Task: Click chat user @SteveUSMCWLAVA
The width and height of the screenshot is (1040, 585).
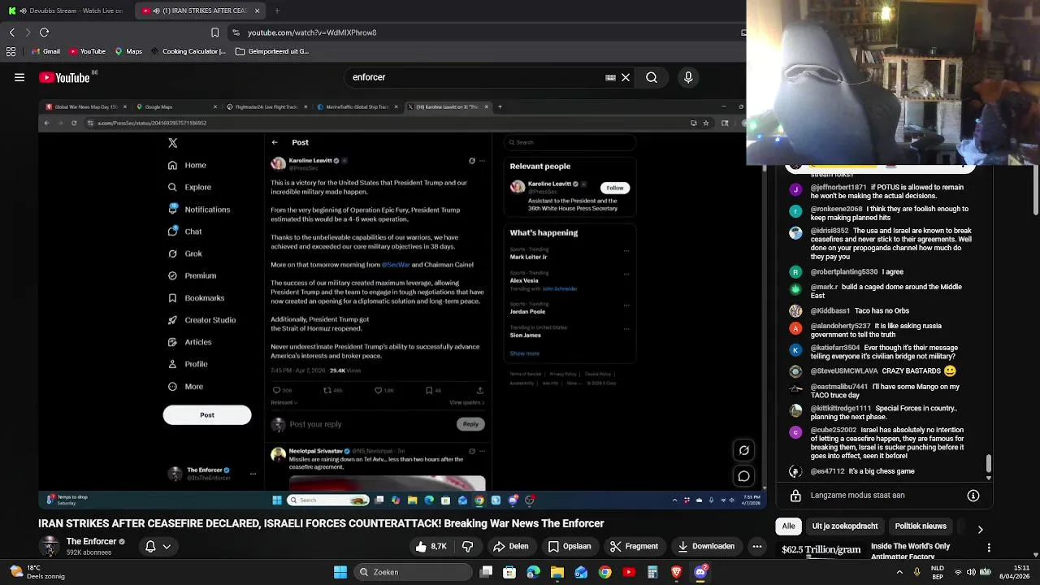Action: click(x=844, y=370)
